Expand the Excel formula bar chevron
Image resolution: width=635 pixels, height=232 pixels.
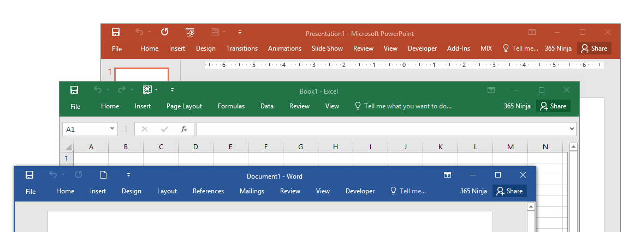(572, 129)
